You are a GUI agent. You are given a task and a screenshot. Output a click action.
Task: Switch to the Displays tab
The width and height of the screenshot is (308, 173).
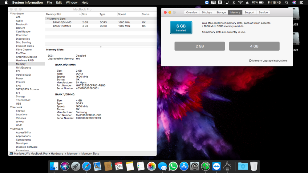click(207, 12)
